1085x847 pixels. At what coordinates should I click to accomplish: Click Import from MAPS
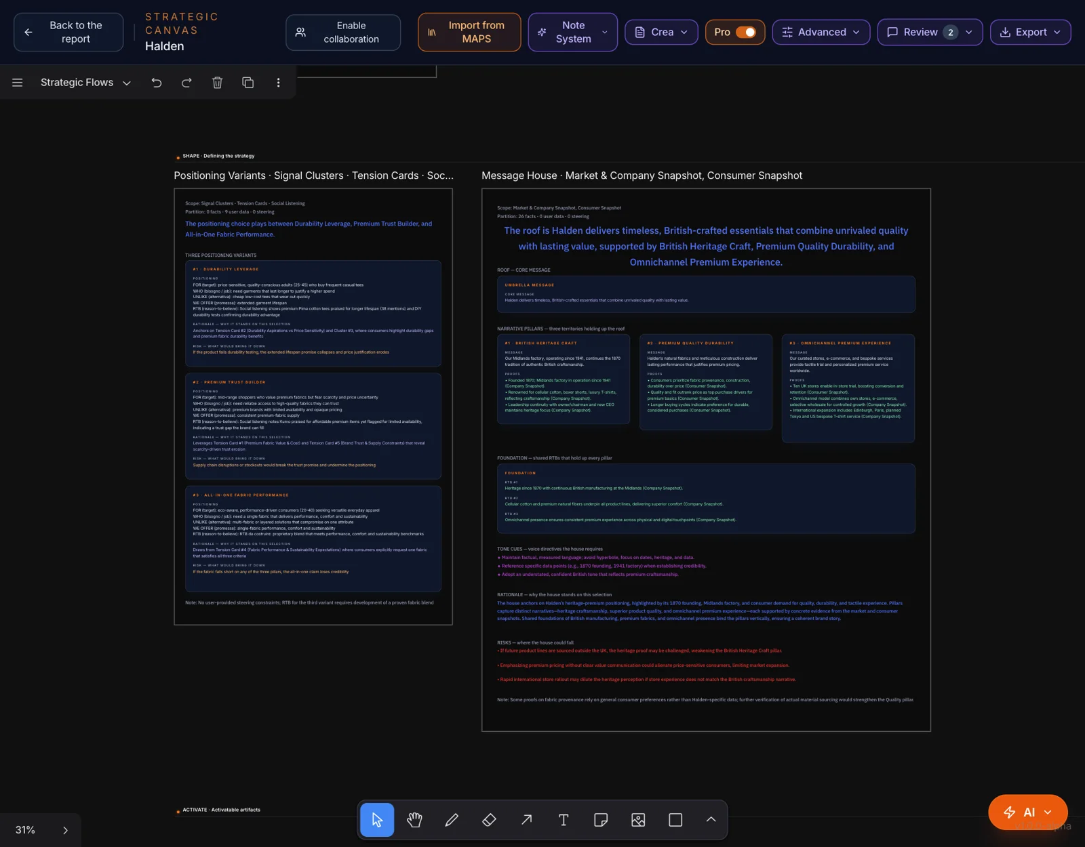[x=469, y=32]
